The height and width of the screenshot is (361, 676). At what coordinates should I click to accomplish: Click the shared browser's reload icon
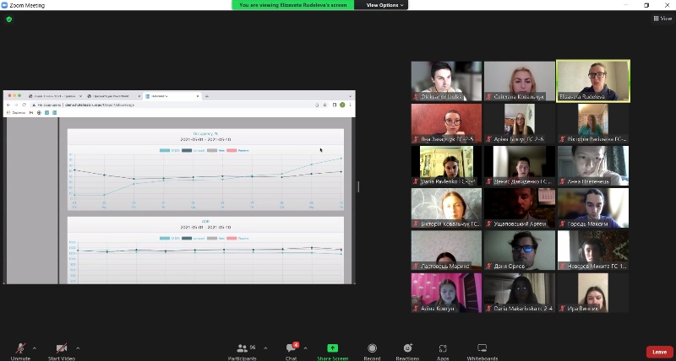[x=24, y=105]
